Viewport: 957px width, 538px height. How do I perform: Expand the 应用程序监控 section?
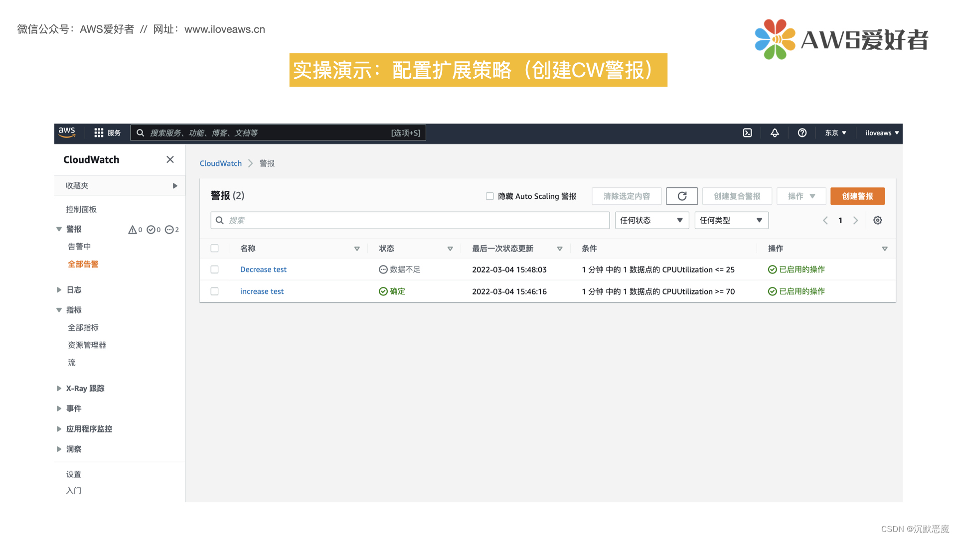tap(59, 429)
